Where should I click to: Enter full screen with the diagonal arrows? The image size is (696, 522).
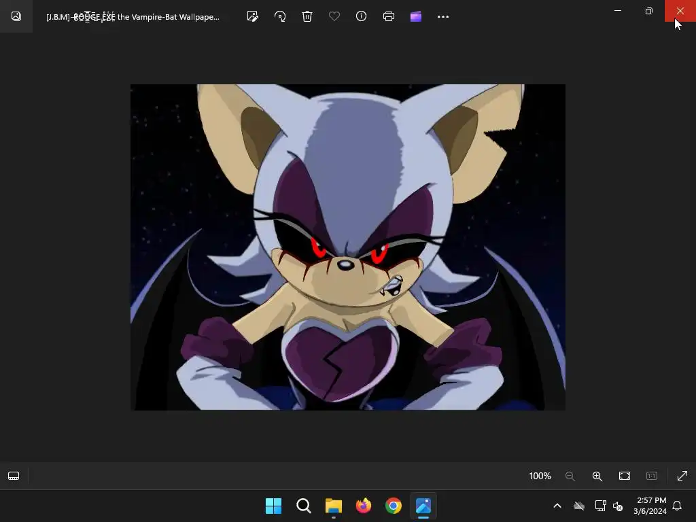pos(682,476)
